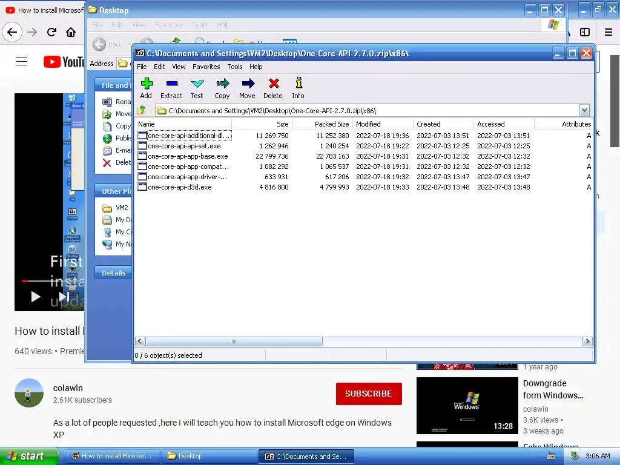Image resolution: width=620 pixels, height=465 pixels.
Task: Open the 7-Zip File menu
Action: (142, 67)
